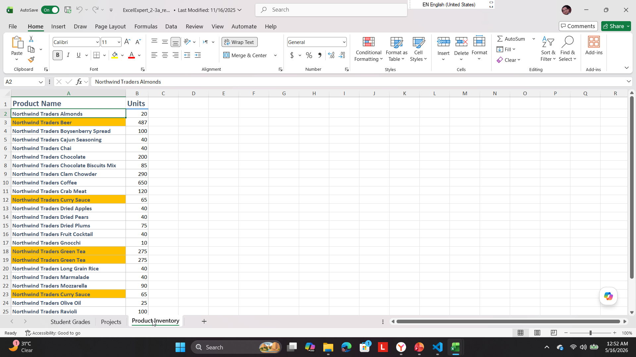Apply the yellow Fill Color swatch

pyautogui.click(x=115, y=55)
